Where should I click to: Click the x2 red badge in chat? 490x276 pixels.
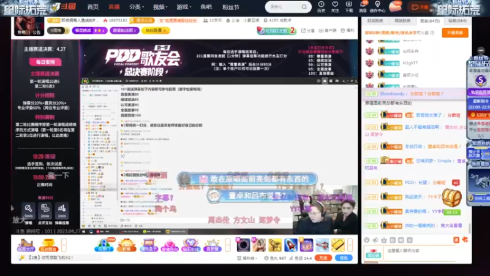coord(456,182)
